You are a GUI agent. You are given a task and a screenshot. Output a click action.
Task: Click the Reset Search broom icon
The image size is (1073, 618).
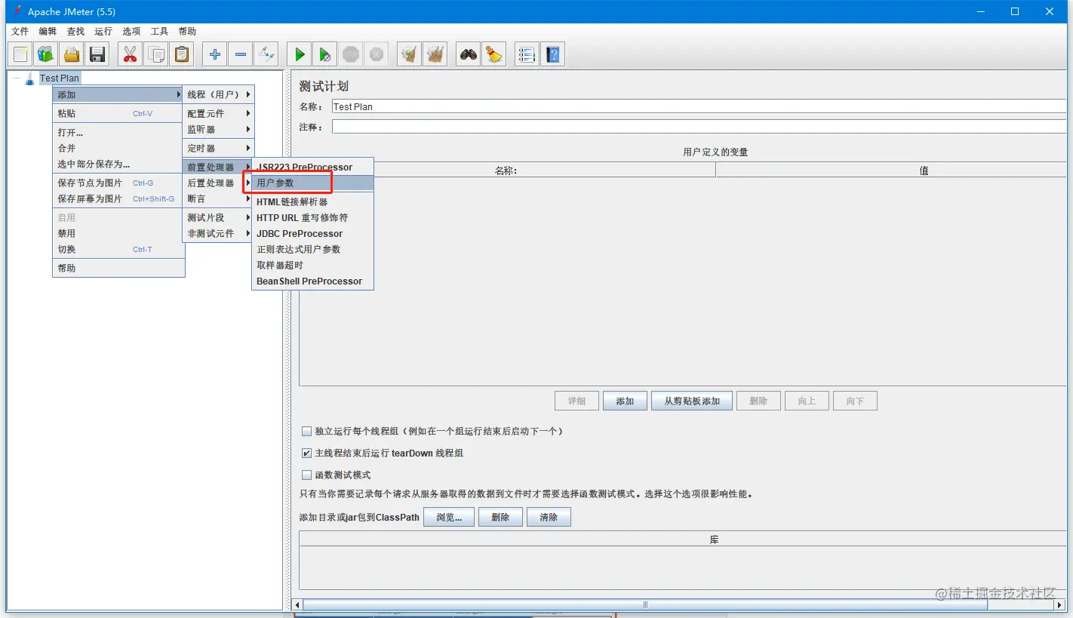(494, 54)
